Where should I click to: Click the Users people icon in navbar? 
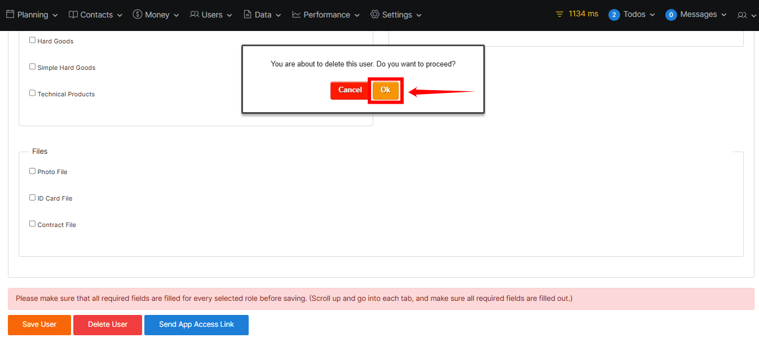195,15
